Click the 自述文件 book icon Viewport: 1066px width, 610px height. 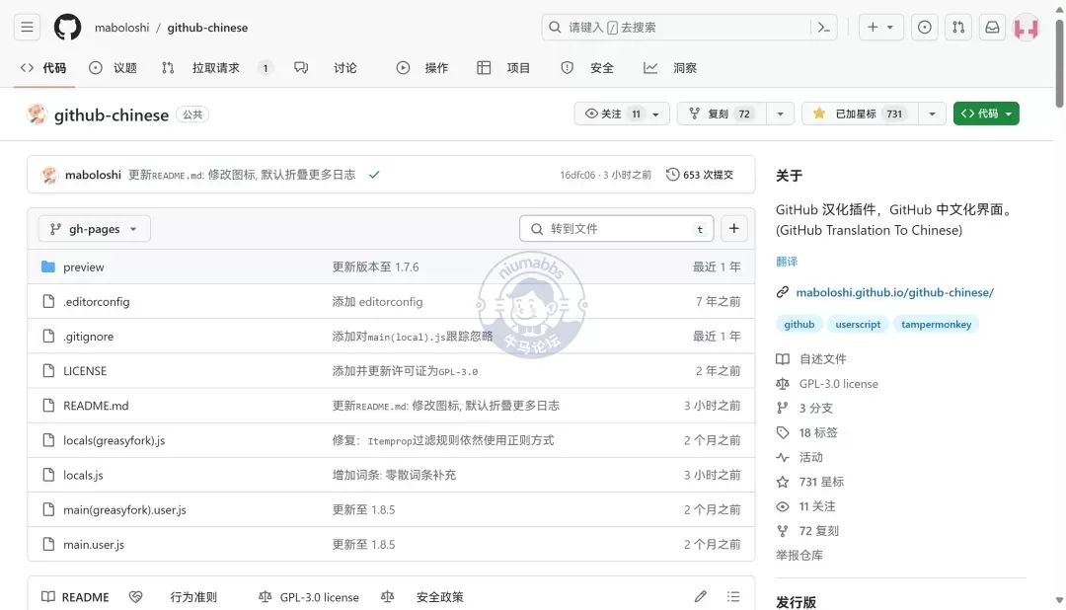click(783, 359)
